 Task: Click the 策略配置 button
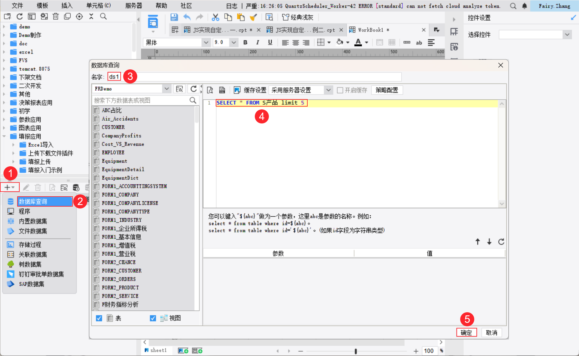(x=387, y=90)
